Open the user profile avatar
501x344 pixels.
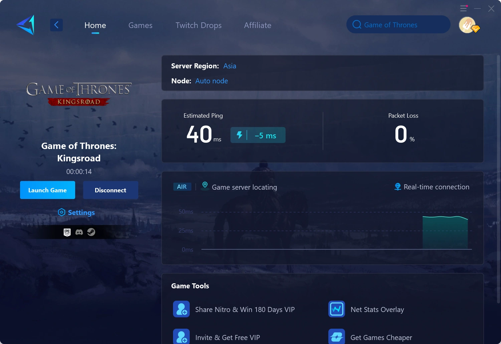point(468,25)
